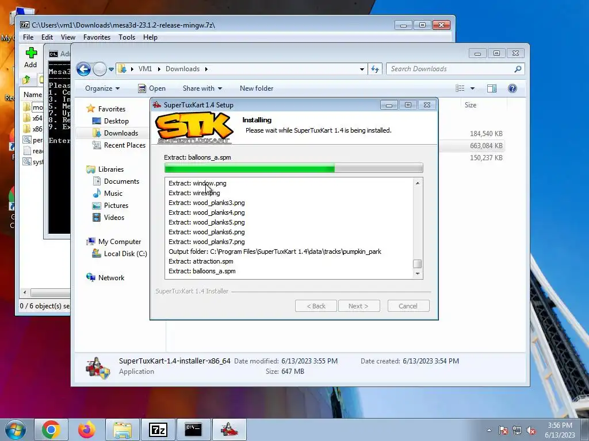Open the view options dropdown arrow
The image size is (589, 441).
[x=473, y=88]
